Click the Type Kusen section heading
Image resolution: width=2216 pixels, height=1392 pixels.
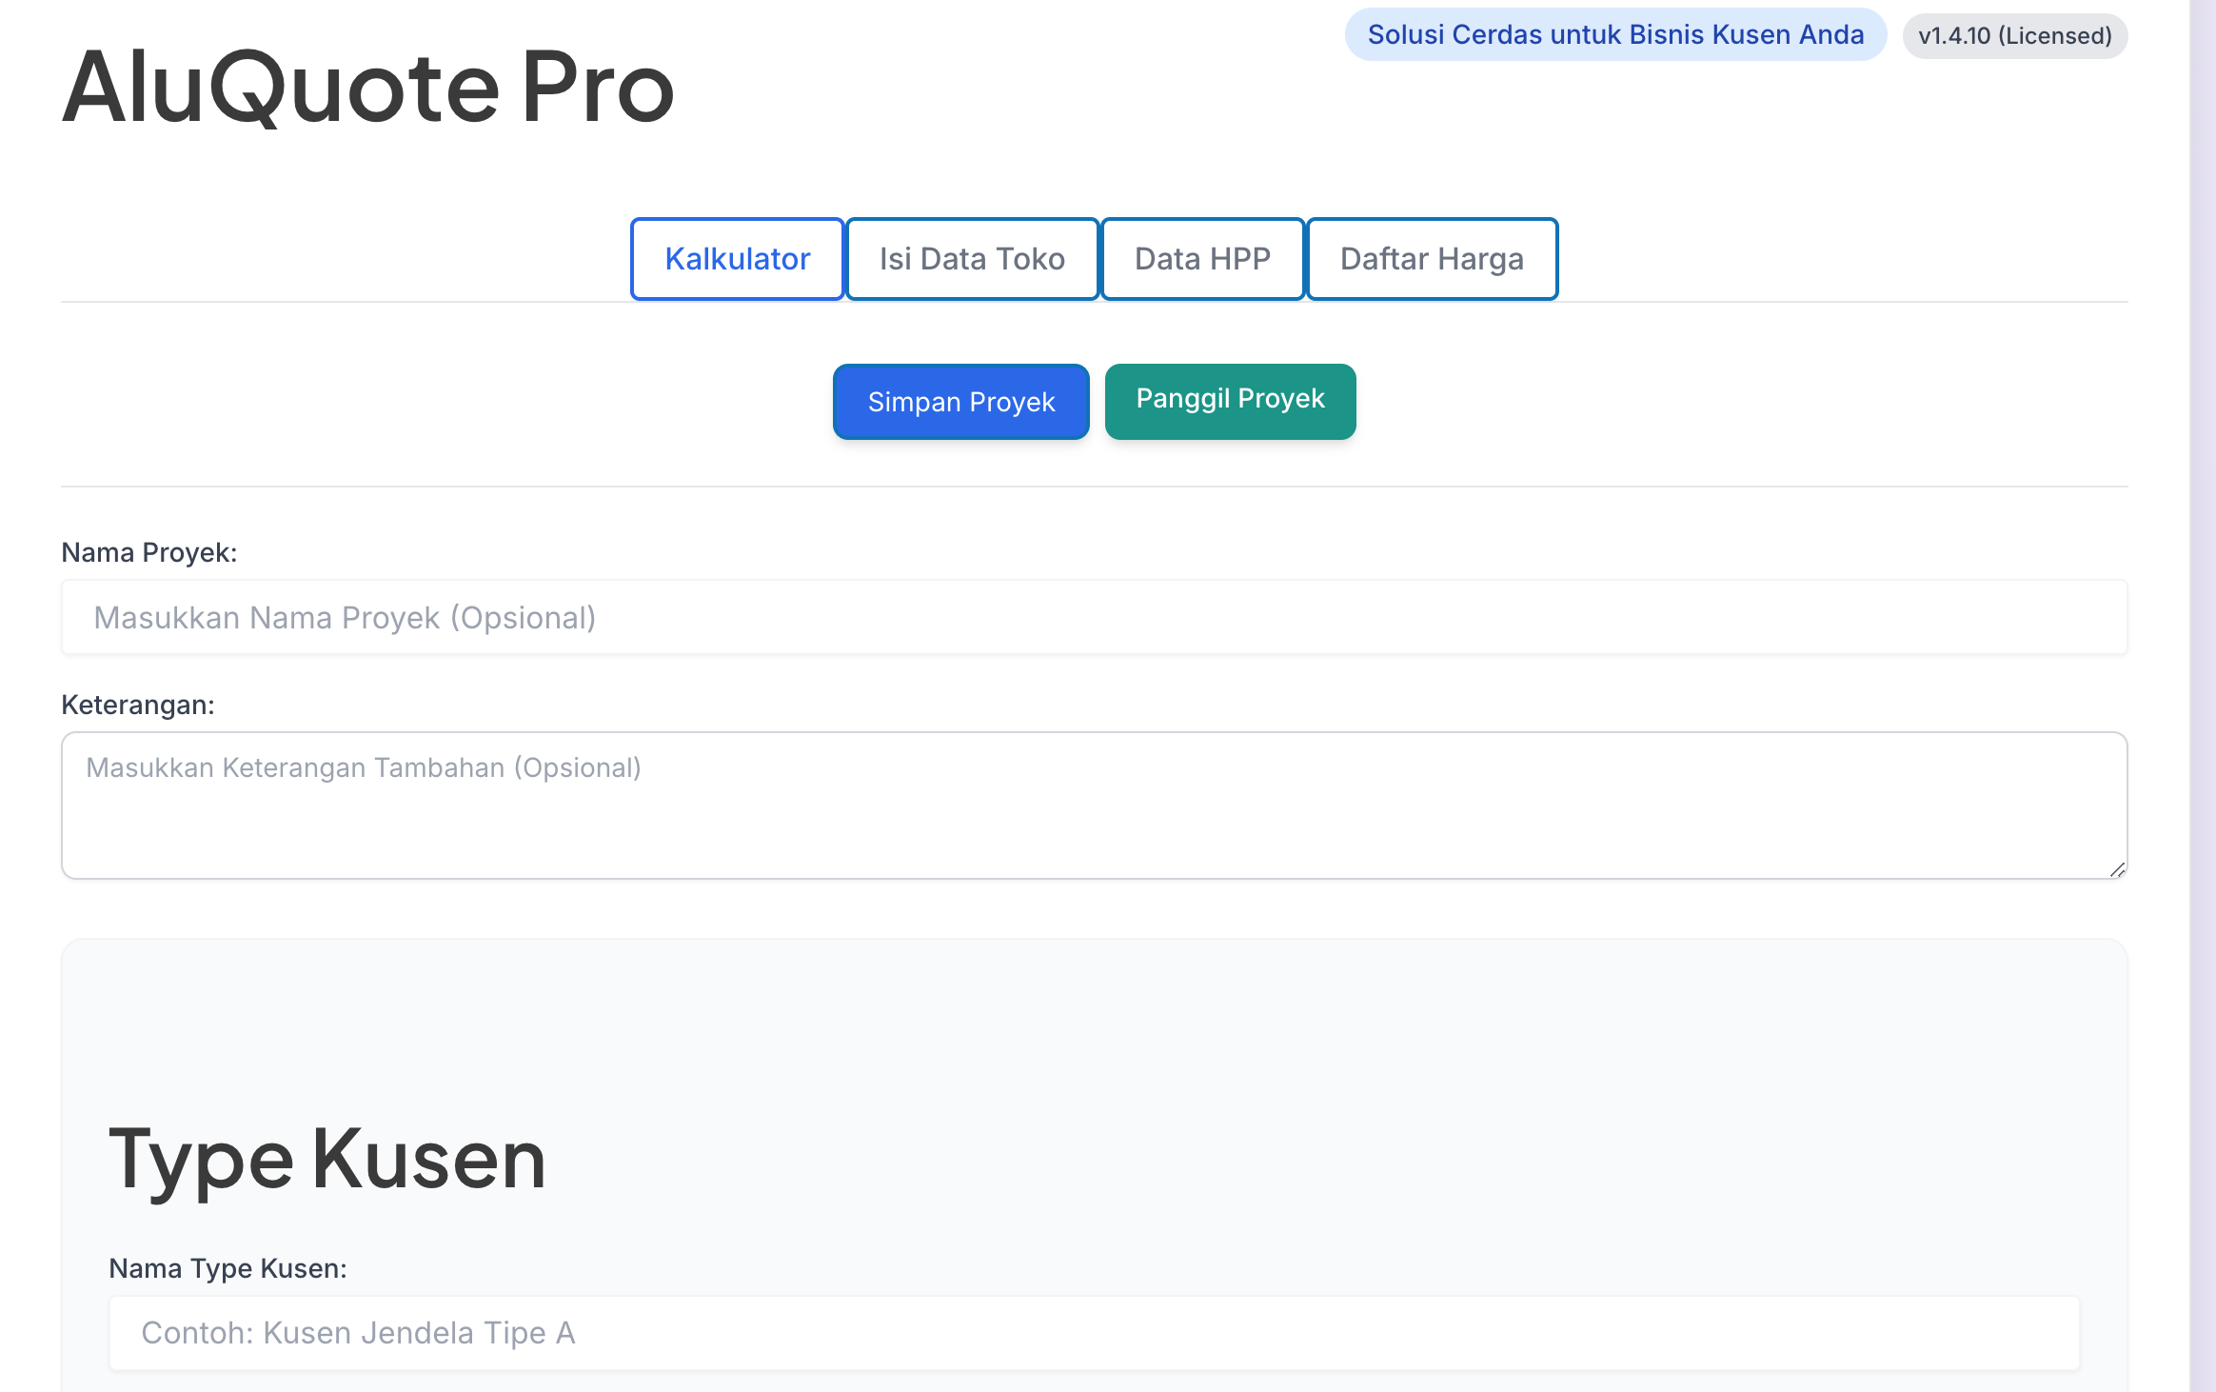(x=327, y=1160)
